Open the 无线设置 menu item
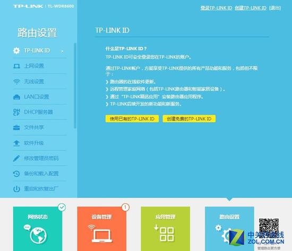 tap(40, 82)
